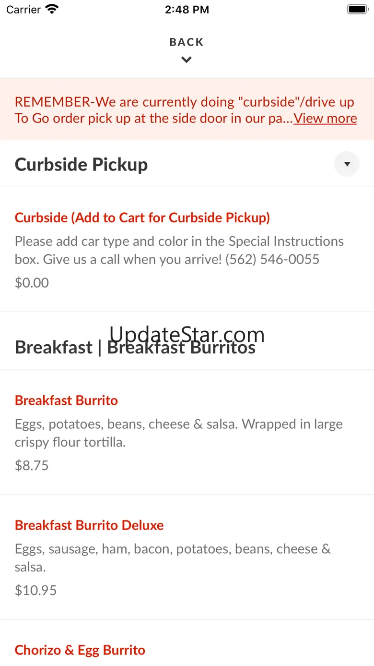The image size is (374, 666).
Task: Tap the Wi-Fi icon in status bar
Action: (x=52, y=9)
